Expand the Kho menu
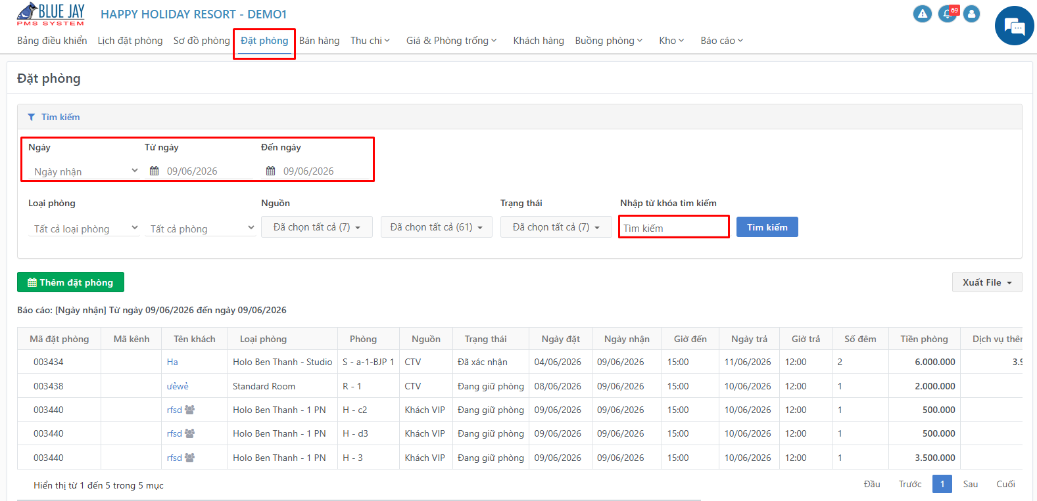Image resolution: width=1037 pixels, height=501 pixels. 671,41
